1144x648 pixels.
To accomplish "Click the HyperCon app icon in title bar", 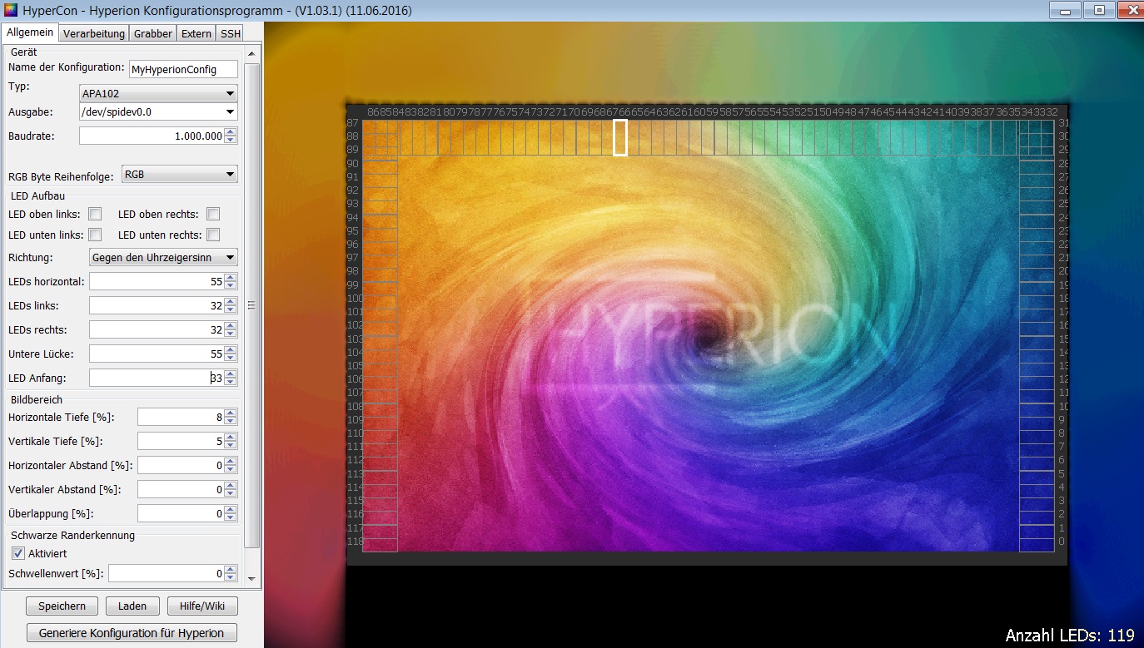I will (x=11, y=11).
